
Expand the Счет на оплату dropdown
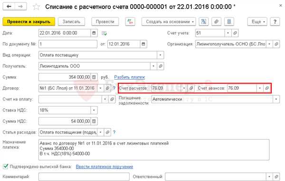click(105, 99)
